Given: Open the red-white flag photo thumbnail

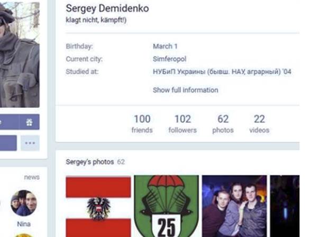Looking at the screenshot, I should tap(98, 206).
